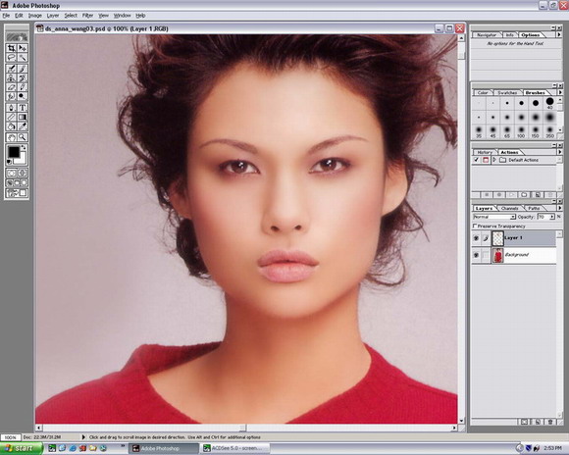Viewport: 569px width, 455px height.
Task: Select the Eraser tool
Action: point(11,87)
